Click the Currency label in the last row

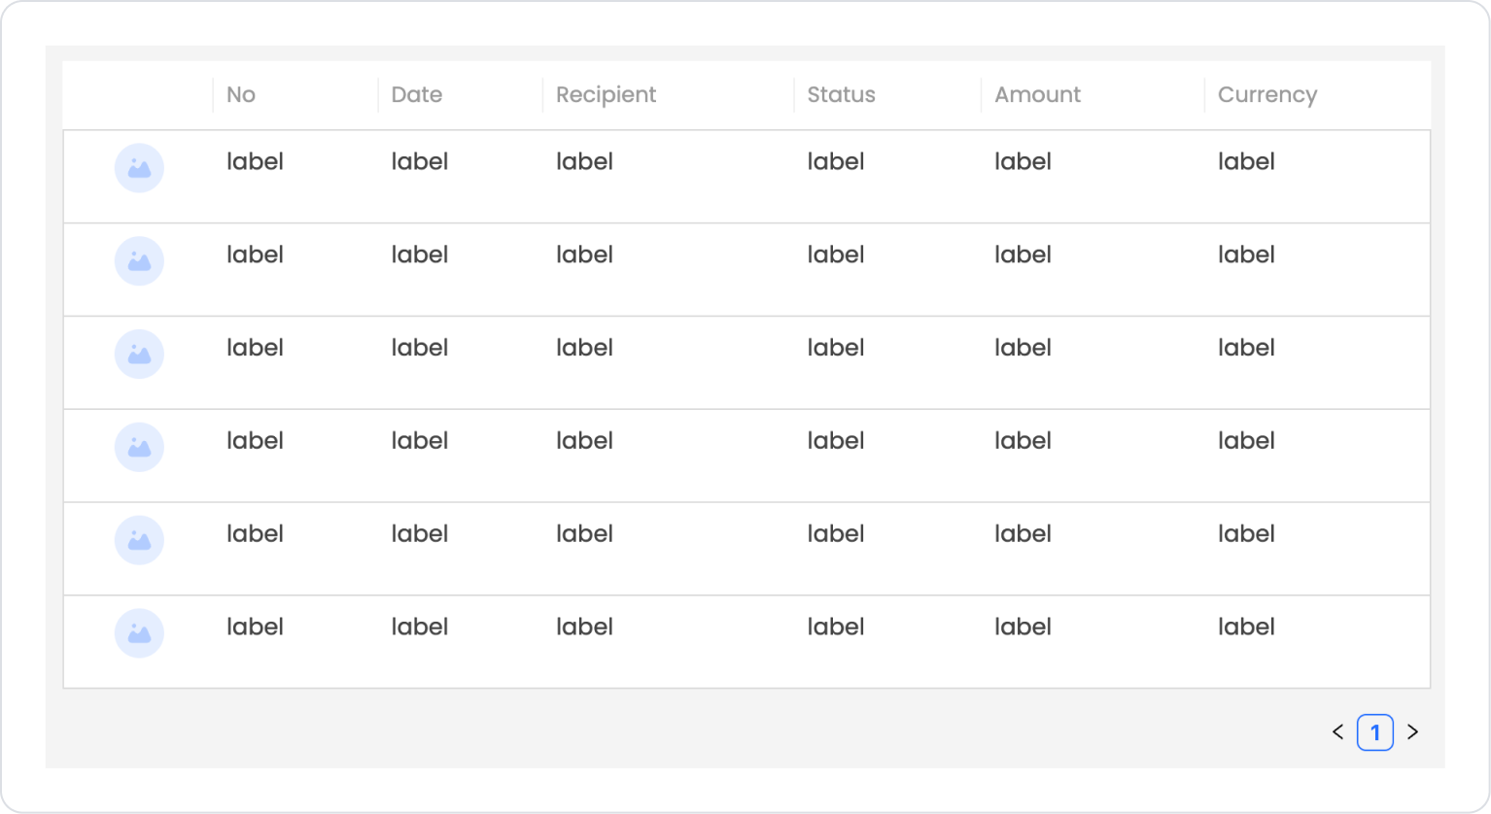(1246, 627)
